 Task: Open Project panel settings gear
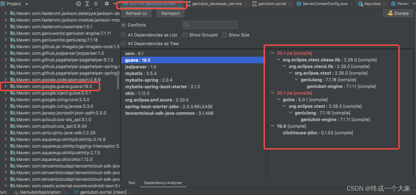coord(107,4)
